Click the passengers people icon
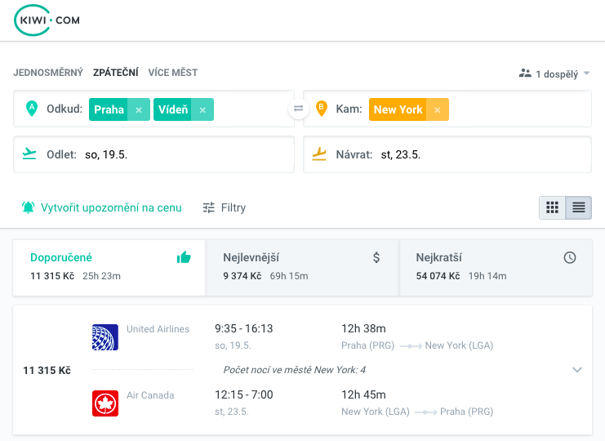 [x=525, y=73]
